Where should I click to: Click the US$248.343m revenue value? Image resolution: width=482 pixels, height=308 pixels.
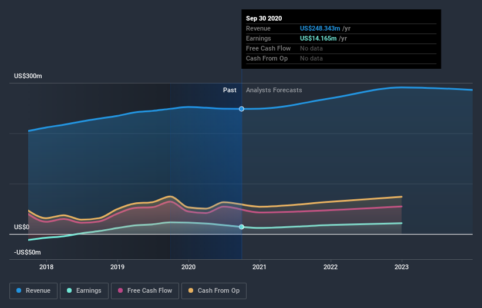(x=320, y=28)
